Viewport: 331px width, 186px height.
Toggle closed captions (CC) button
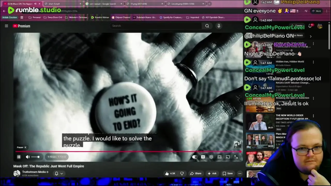(x=203, y=157)
